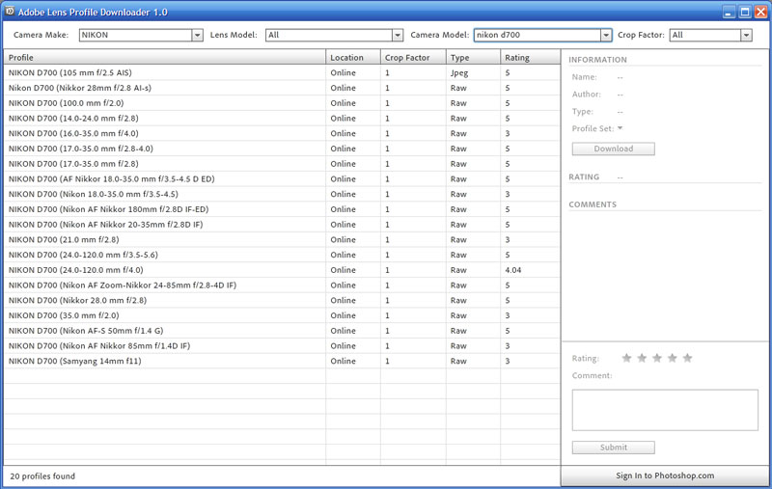Select NIKON D700 (16.0-35.0 mm f/4.0) profile
Viewport: 772px width, 489px height.
282,133
